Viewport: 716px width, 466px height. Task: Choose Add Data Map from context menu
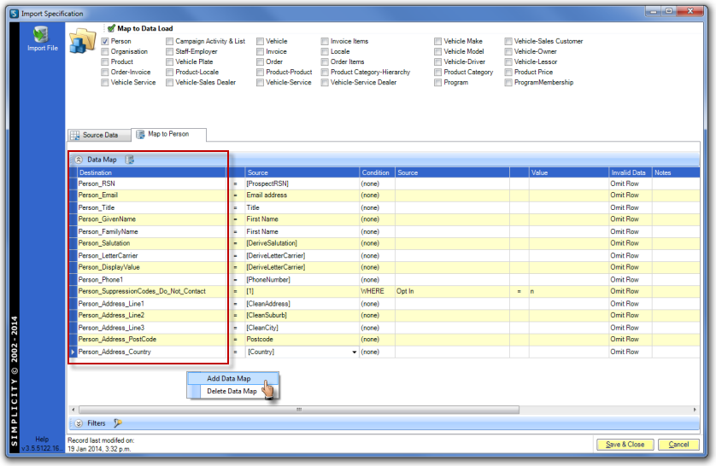pos(233,378)
